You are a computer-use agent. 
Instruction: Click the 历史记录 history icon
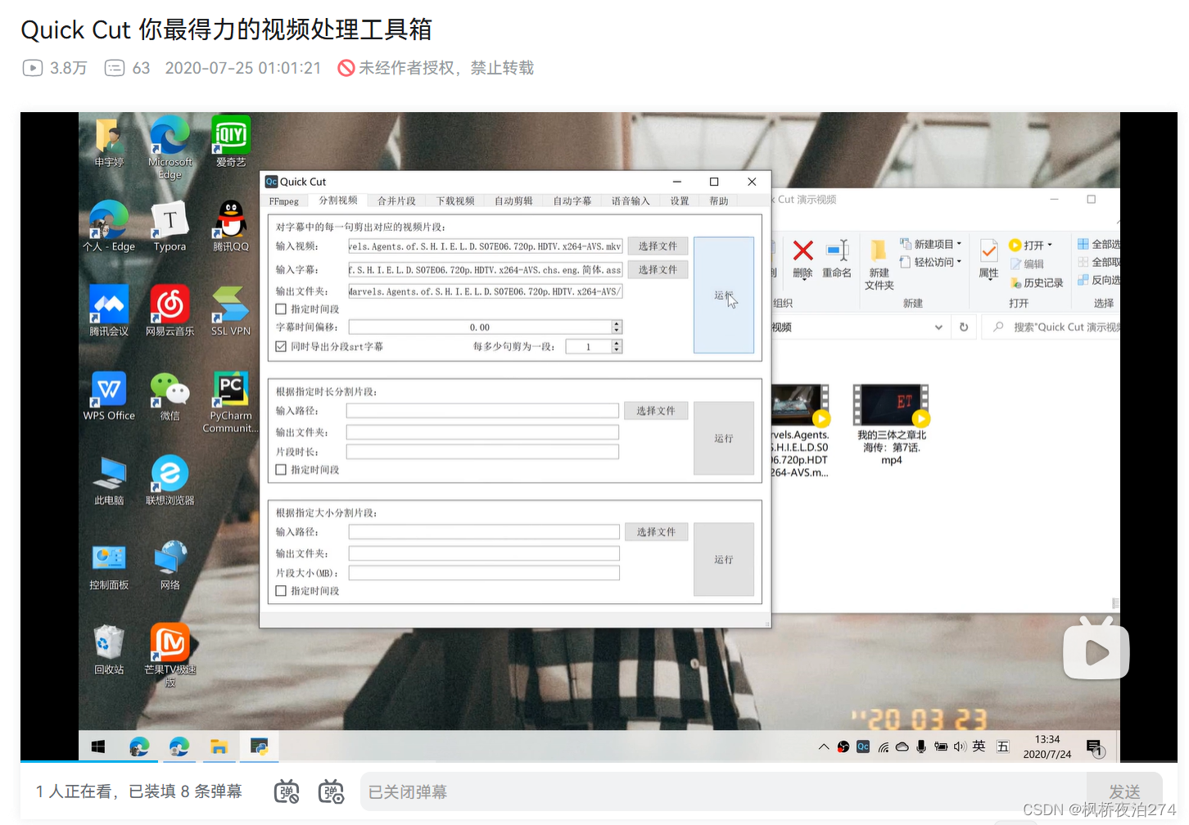coord(1038,282)
